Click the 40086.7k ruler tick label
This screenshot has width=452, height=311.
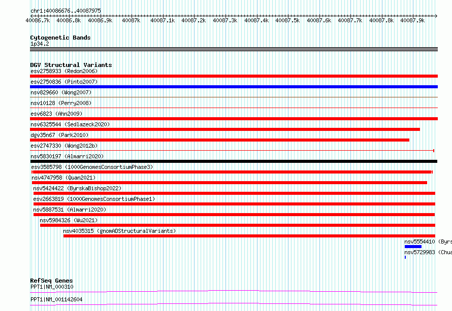click(38, 21)
